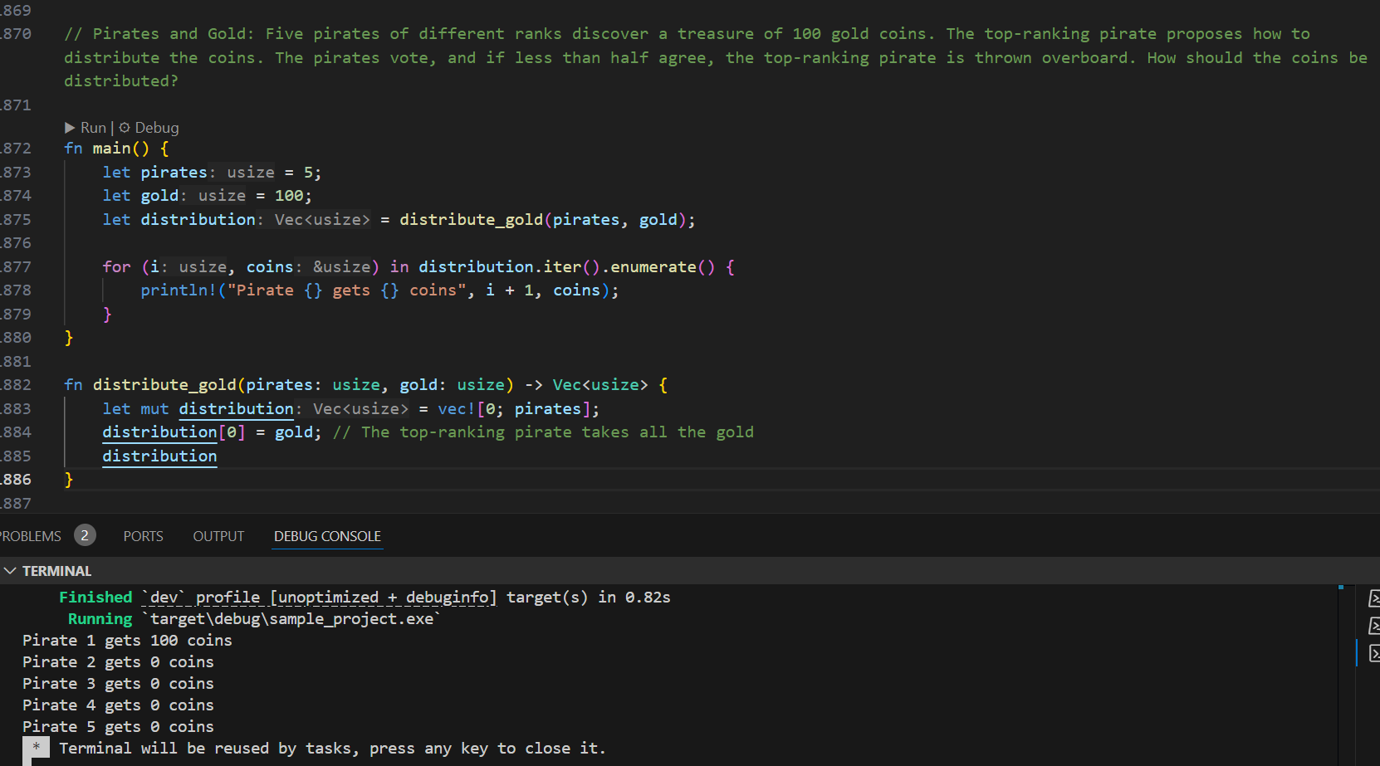Screen dimensions: 1380x766
Task: Select the first terminal icon in the terminal list
Action: [x=1374, y=598]
